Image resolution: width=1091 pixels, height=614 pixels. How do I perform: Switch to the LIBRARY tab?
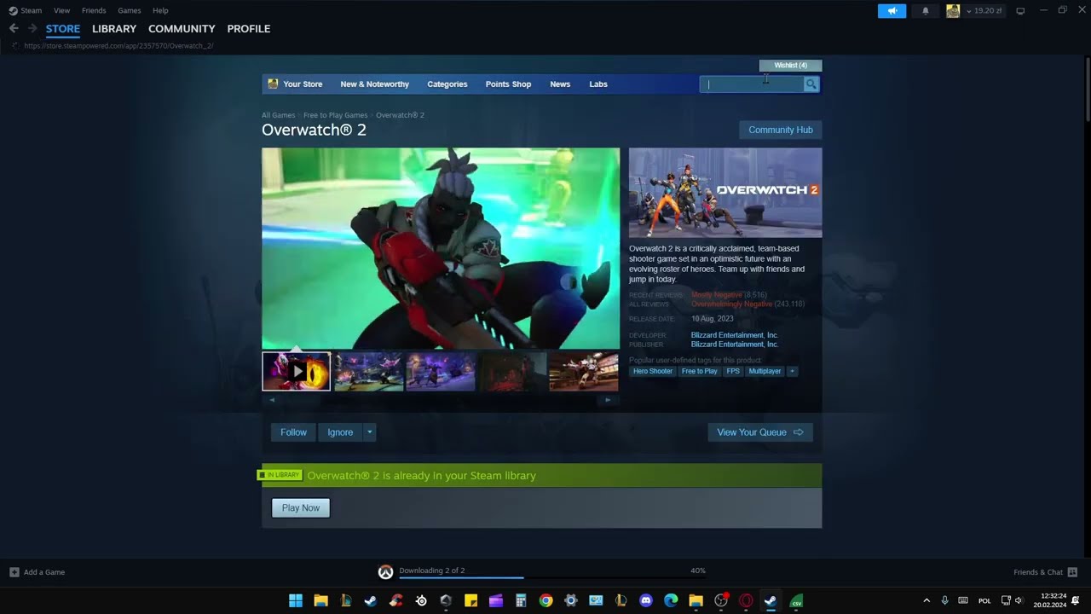pos(114,28)
